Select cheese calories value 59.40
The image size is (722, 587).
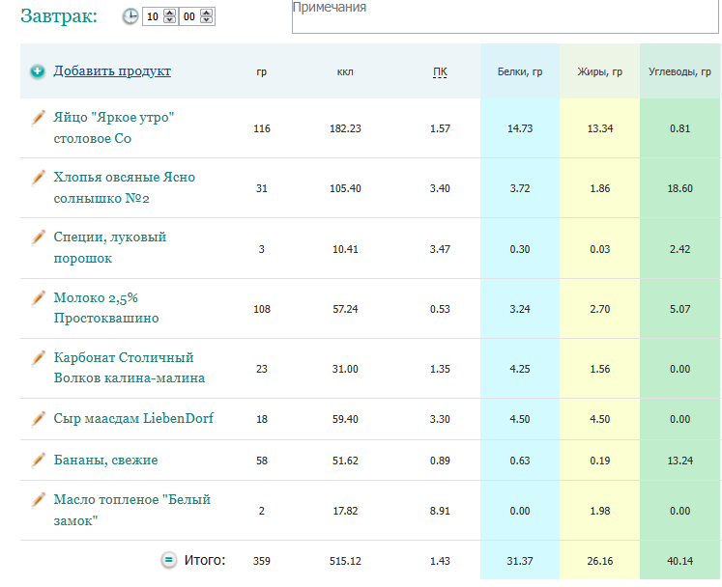tap(345, 419)
